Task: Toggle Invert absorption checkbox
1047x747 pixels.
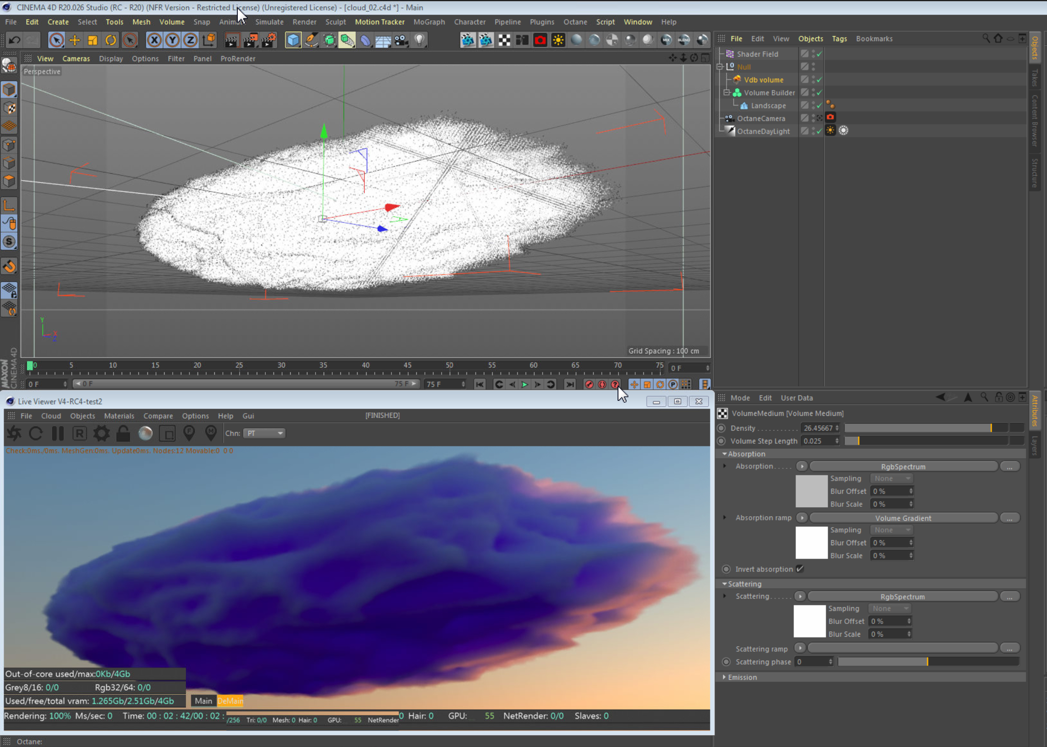Action: (x=800, y=569)
